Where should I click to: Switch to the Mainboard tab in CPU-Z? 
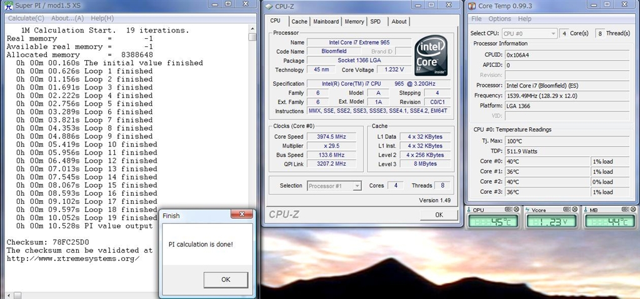tap(326, 22)
